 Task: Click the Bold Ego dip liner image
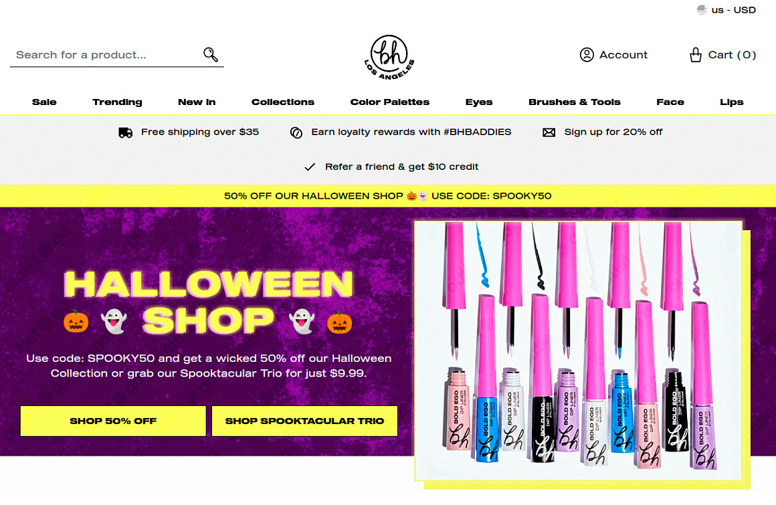[x=578, y=350]
